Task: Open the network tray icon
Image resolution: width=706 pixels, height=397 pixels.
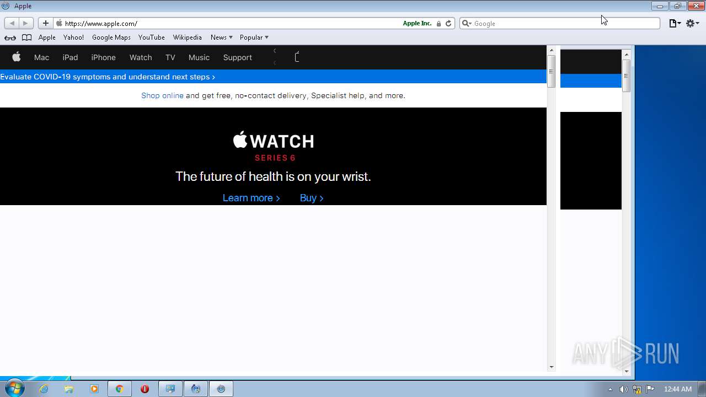Action: [x=637, y=389]
